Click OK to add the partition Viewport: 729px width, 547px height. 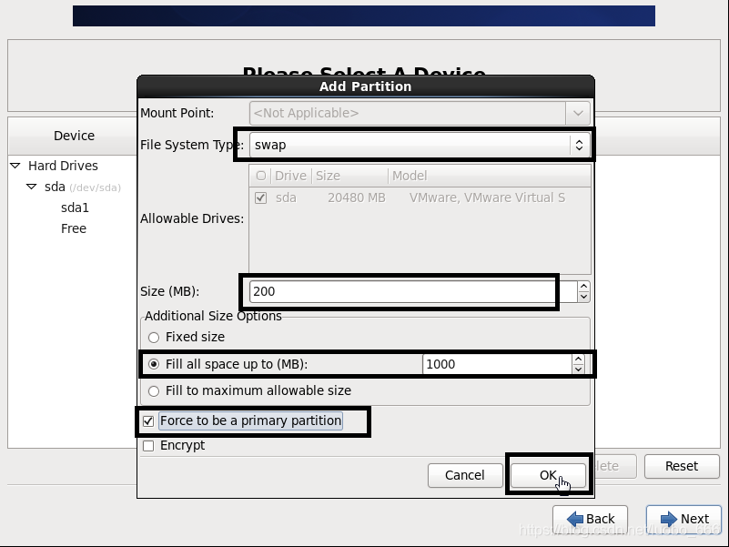(548, 475)
